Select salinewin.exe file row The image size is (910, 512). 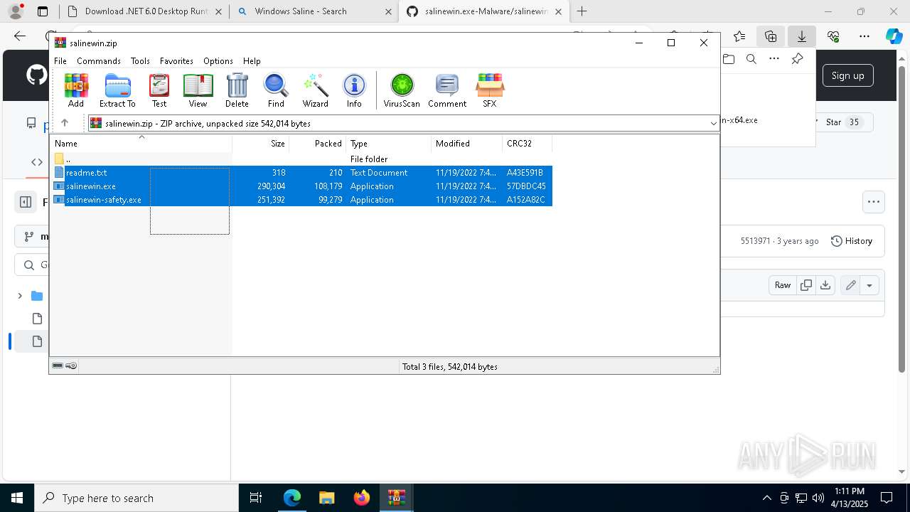pos(302,186)
